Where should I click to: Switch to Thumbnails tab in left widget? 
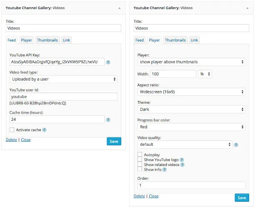click(x=47, y=40)
